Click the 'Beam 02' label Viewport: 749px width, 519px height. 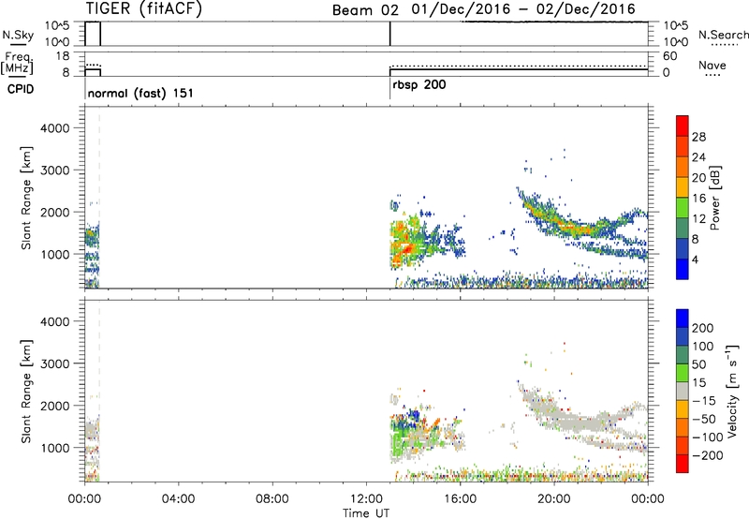(x=365, y=10)
